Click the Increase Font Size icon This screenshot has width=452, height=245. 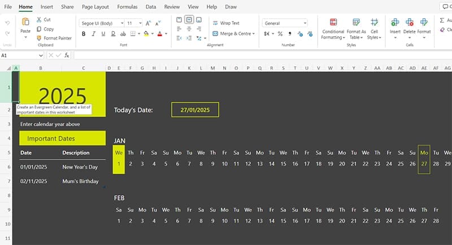pyautogui.click(x=149, y=23)
